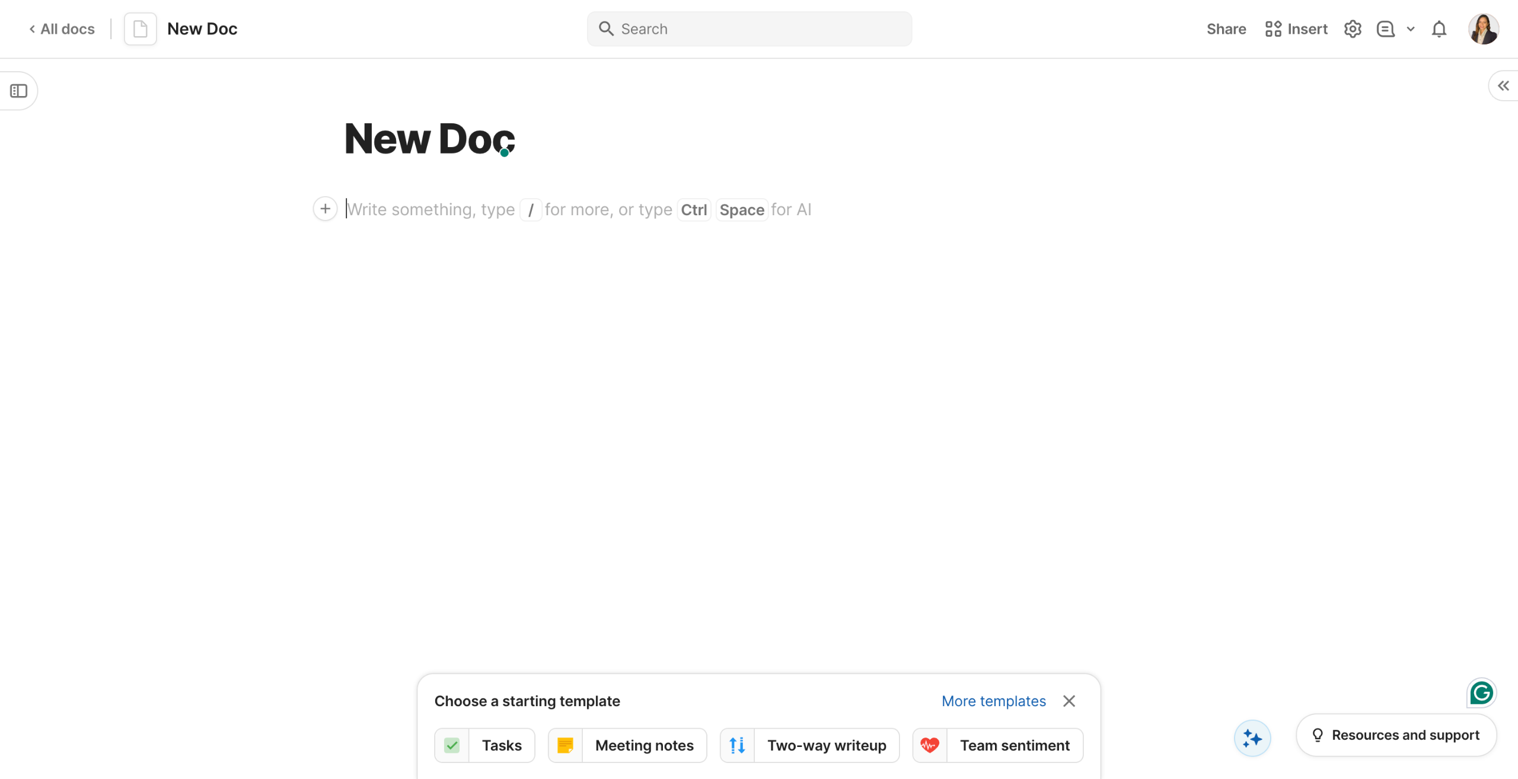1518x779 pixels.
Task: Open the user profile avatar
Action: pos(1483,29)
